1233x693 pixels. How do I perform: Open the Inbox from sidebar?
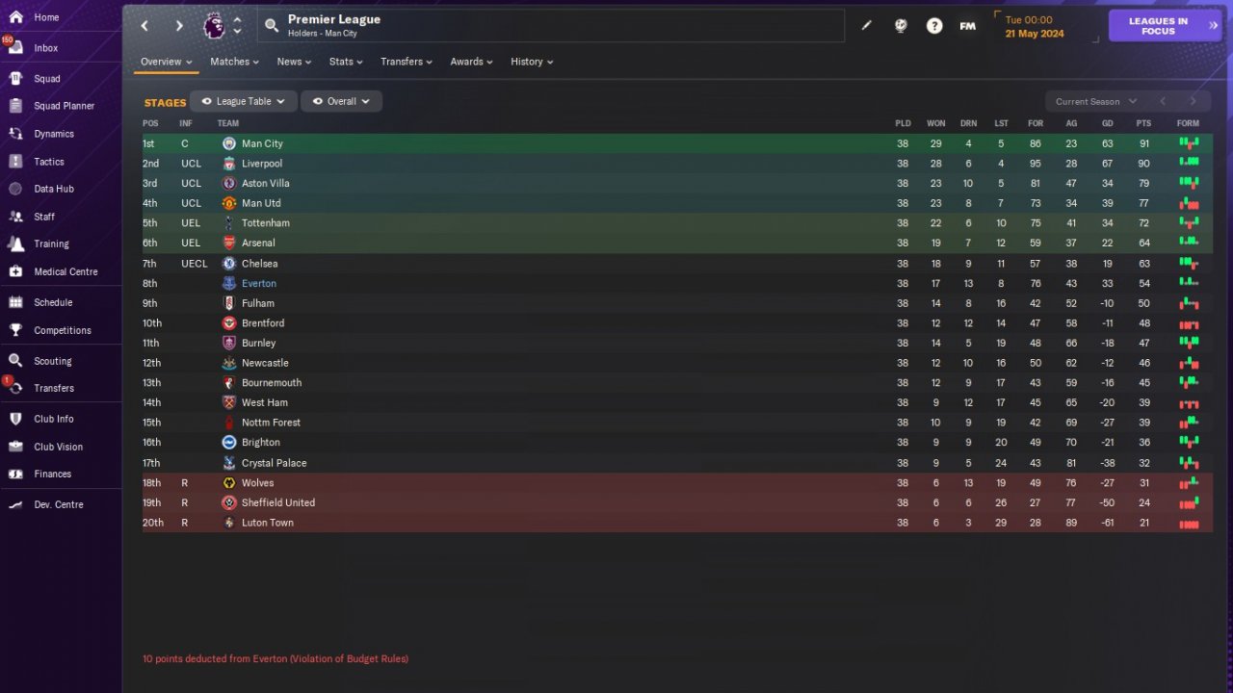pos(45,48)
